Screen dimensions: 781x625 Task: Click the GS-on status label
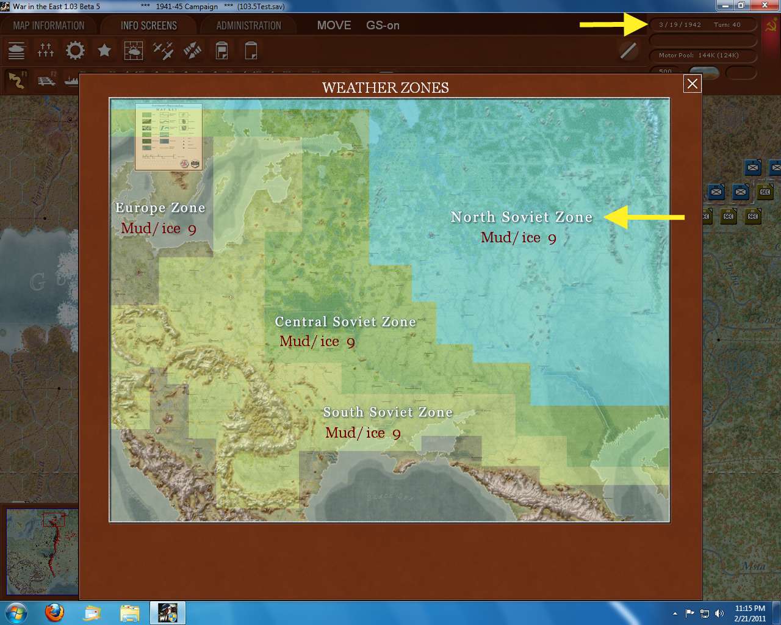point(383,26)
